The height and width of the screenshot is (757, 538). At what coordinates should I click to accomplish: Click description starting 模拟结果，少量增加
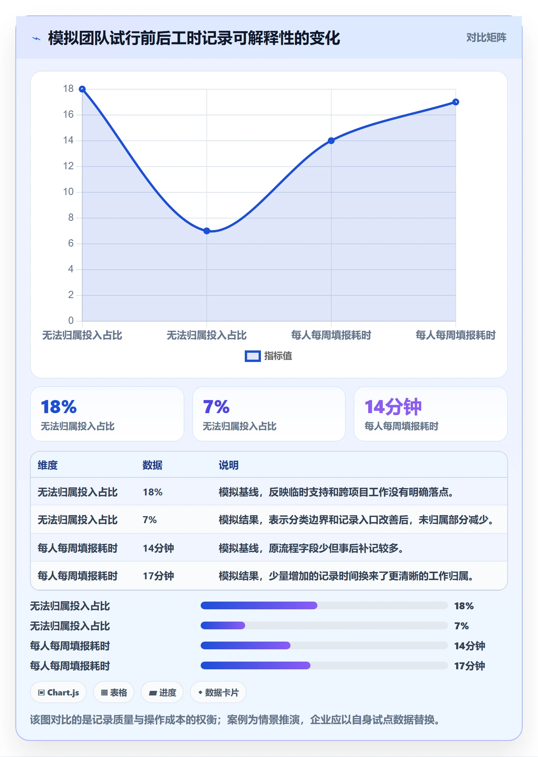coord(347,576)
